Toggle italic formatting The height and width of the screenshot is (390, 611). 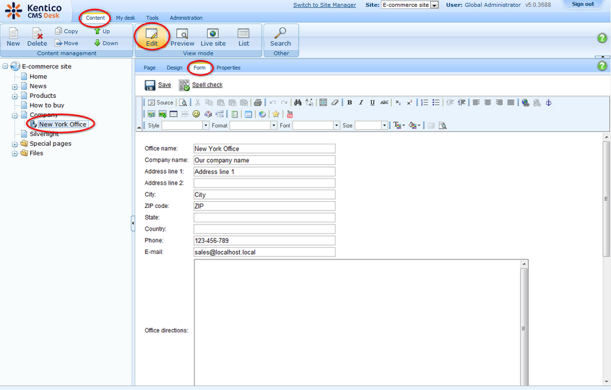tap(361, 103)
